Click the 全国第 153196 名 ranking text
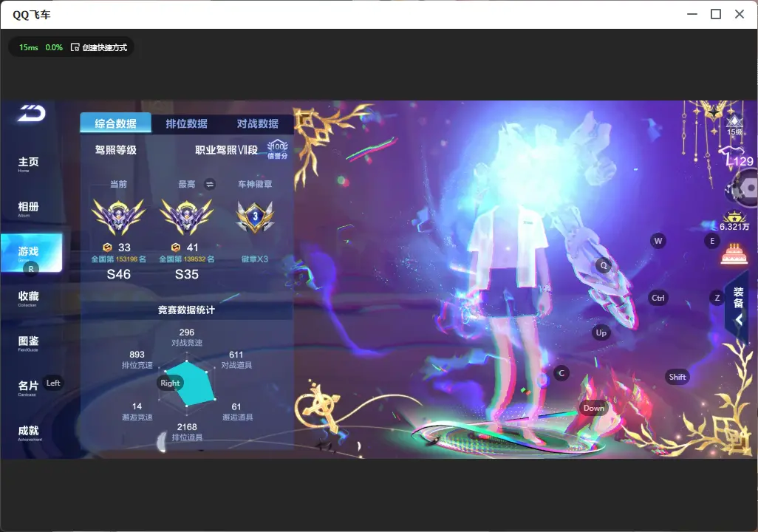Viewport: 758px width, 532px height. point(118,259)
